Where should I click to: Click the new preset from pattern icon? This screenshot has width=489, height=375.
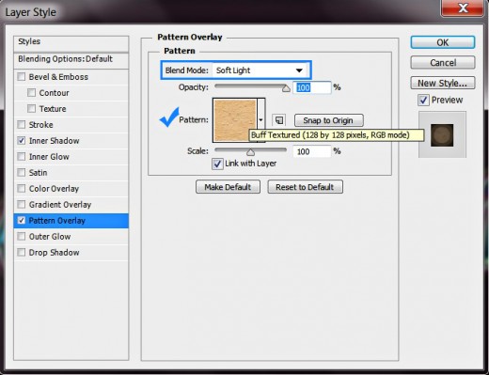(278, 120)
